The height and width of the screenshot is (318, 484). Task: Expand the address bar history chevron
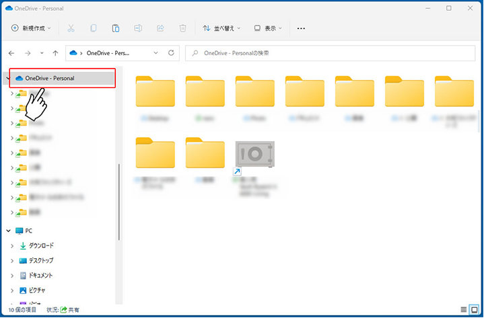156,53
